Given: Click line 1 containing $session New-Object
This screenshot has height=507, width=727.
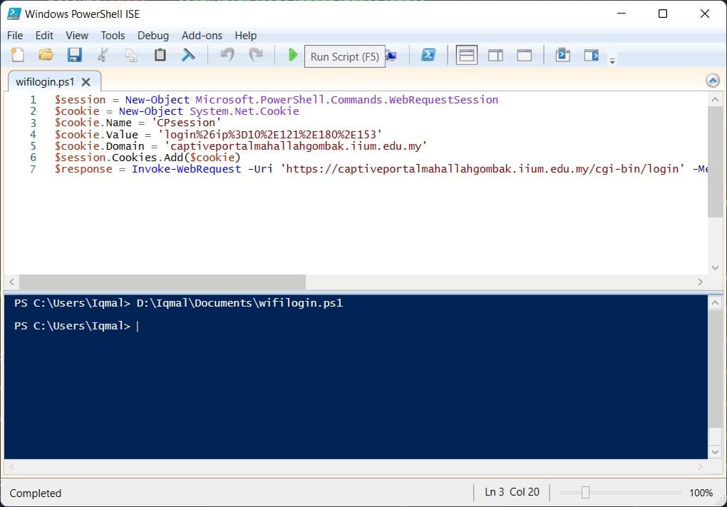Looking at the screenshot, I should click(277, 100).
